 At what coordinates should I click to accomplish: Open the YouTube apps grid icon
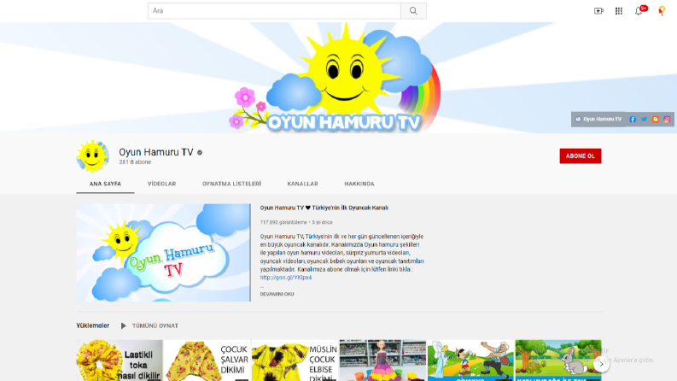tap(619, 11)
